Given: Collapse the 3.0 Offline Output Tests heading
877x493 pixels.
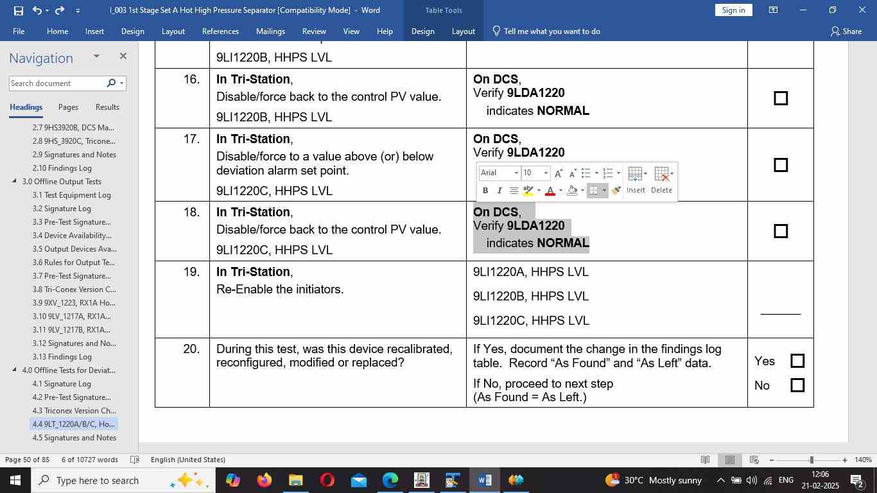Looking at the screenshot, I should (x=15, y=182).
